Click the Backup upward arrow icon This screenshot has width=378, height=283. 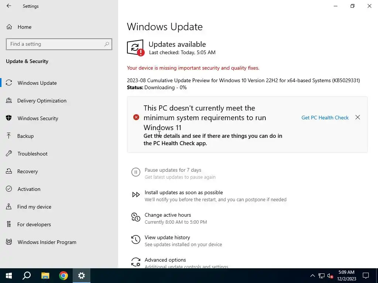pos(9,136)
